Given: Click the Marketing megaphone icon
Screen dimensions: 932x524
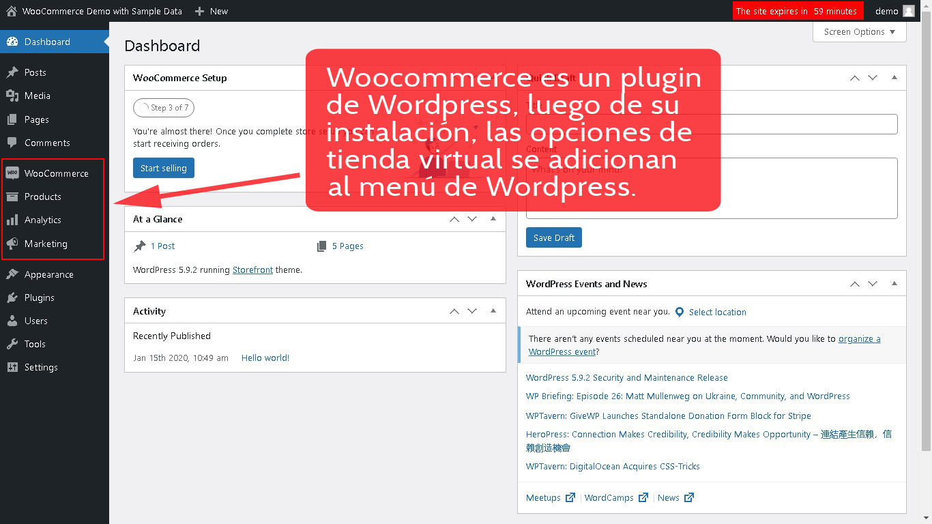Looking at the screenshot, I should (x=12, y=244).
